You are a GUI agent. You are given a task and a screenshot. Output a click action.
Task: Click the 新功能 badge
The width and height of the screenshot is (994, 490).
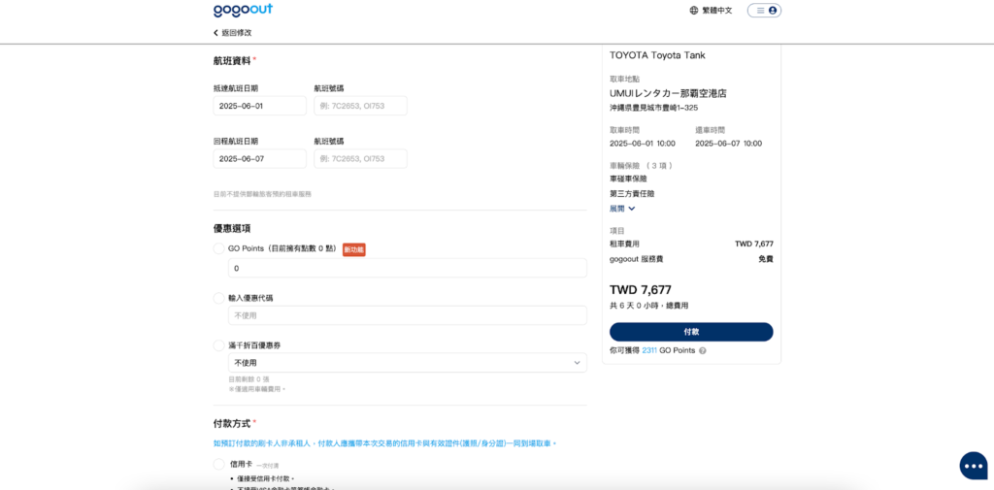pyautogui.click(x=353, y=249)
